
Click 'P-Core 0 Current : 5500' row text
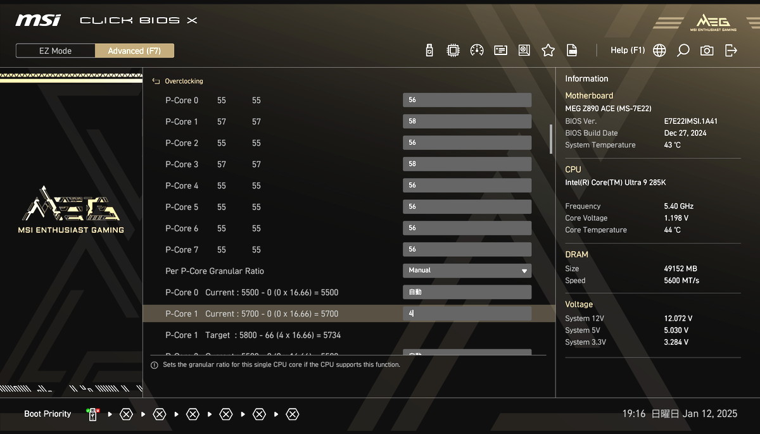click(252, 293)
